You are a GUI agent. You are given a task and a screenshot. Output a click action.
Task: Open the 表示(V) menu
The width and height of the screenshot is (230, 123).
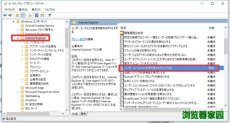pos(36,10)
